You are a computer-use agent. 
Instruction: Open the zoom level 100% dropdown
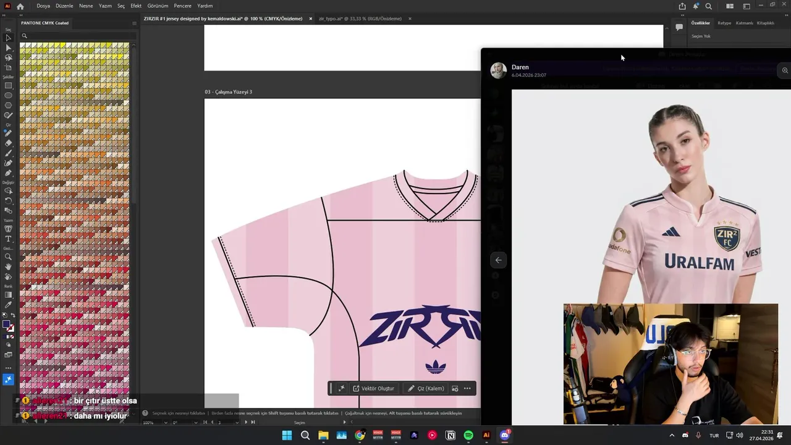pos(166,422)
